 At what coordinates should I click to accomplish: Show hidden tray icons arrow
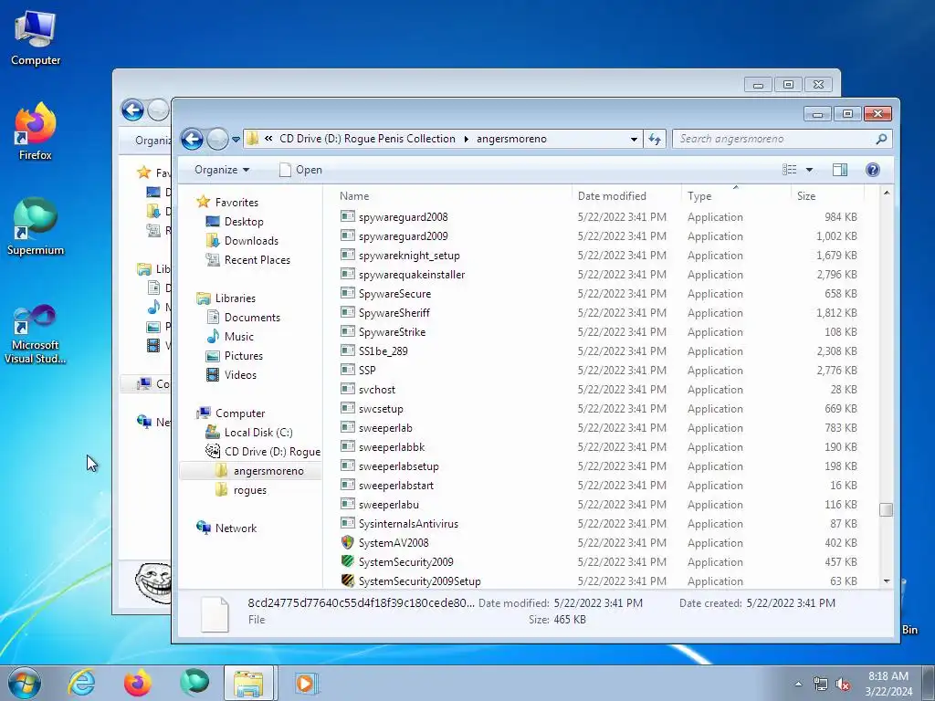[x=798, y=684]
